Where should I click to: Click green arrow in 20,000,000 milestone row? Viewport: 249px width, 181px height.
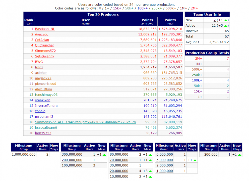coord(150,171)
